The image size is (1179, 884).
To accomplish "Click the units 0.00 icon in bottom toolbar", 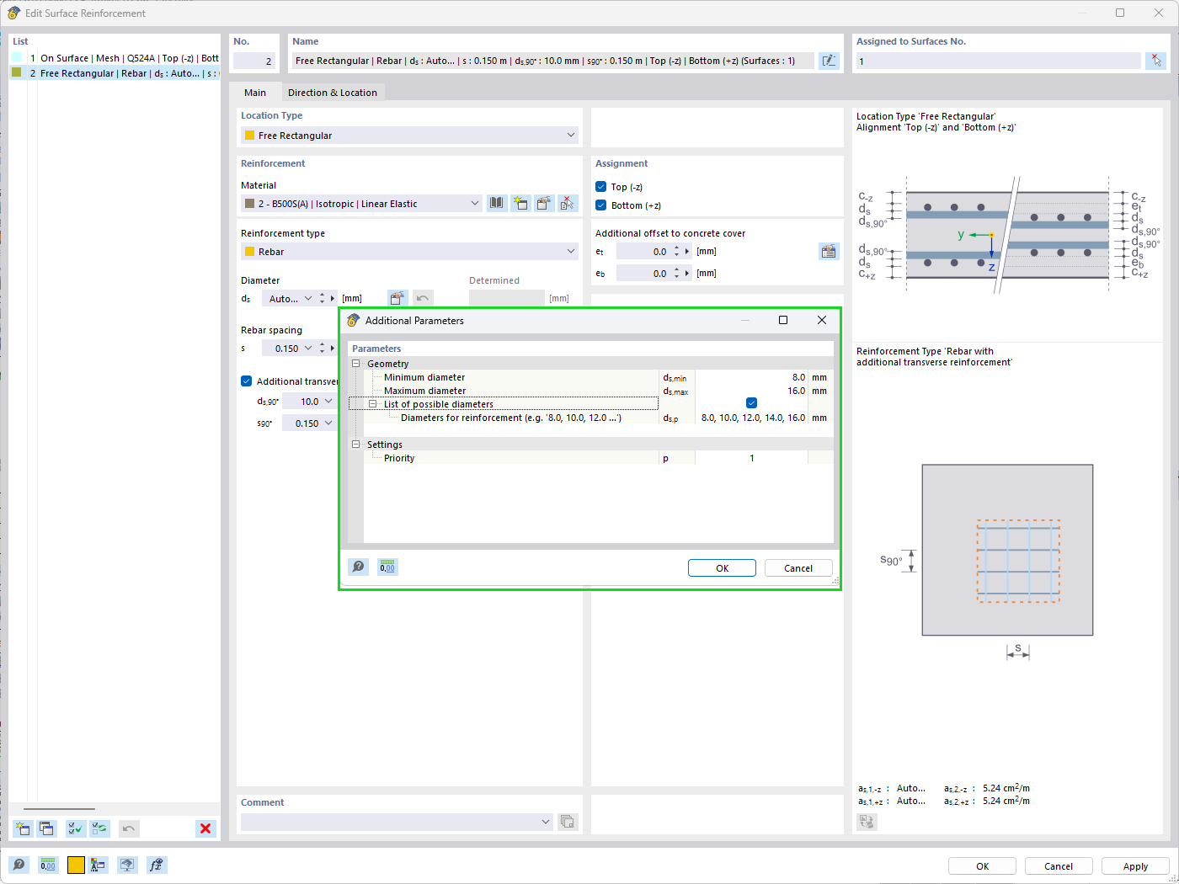I will point(48,865).
